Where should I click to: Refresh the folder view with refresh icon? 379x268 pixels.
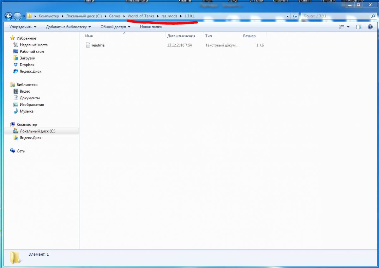(295, 16)
